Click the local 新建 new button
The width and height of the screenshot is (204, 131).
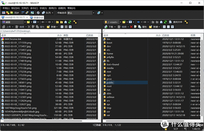(x=51, y=27)
